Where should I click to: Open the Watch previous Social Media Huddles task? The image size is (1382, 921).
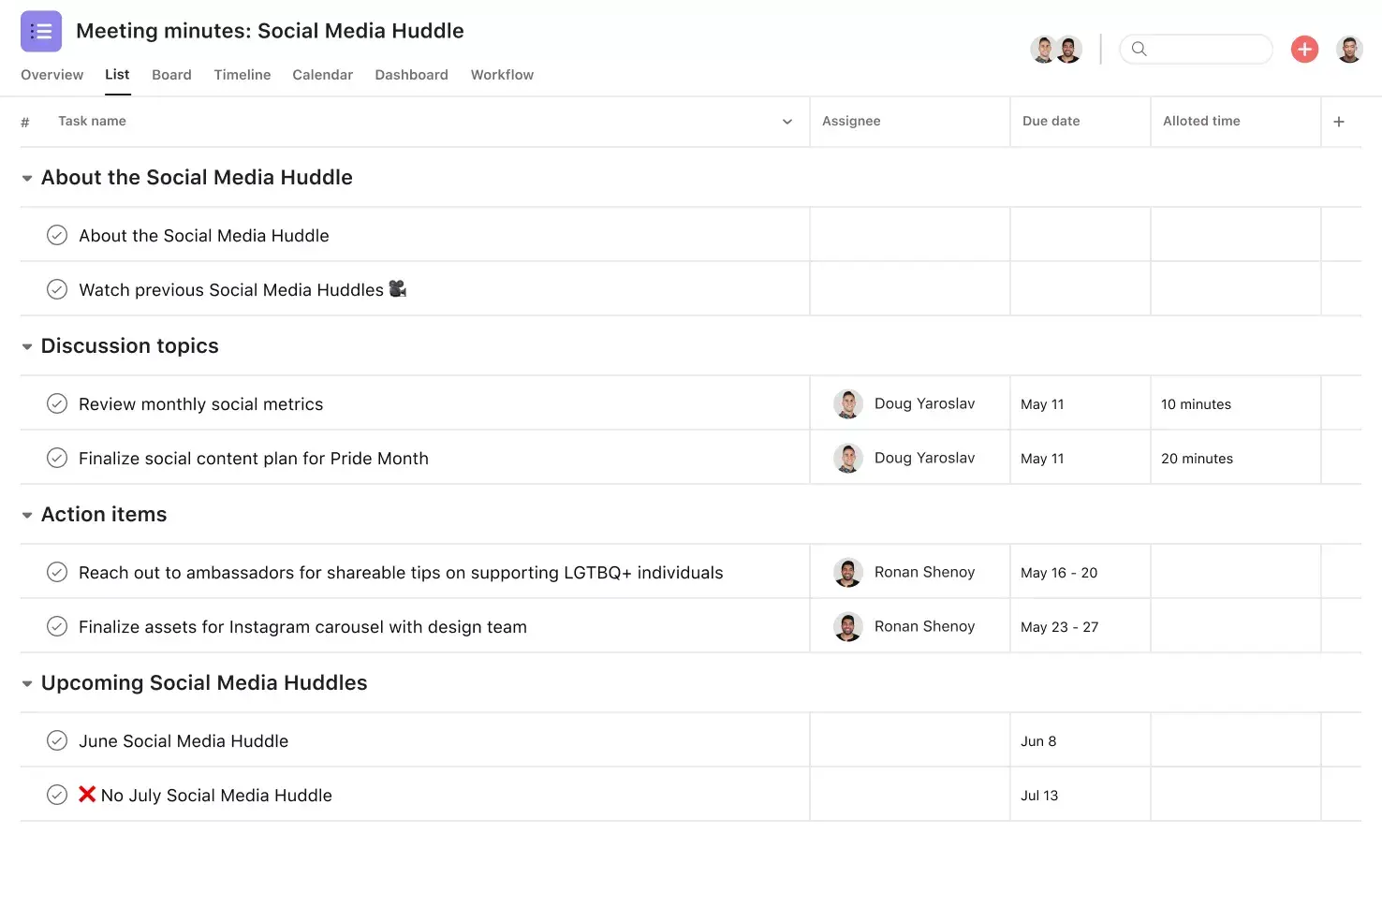pyautogui.click(x=231, y=290)
